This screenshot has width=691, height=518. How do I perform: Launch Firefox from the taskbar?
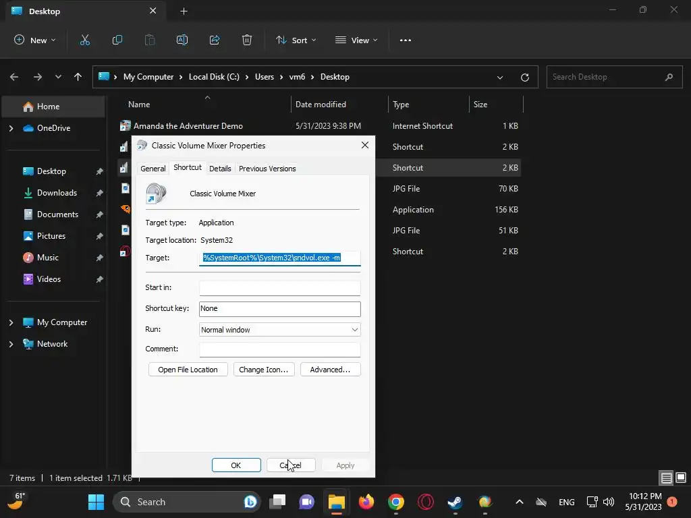tap(366, 502)
